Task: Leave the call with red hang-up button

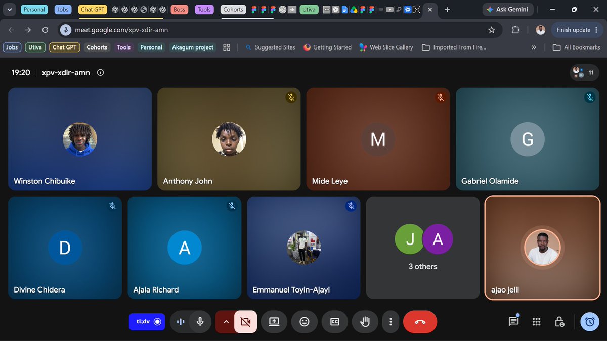Action: click(420, 321)
